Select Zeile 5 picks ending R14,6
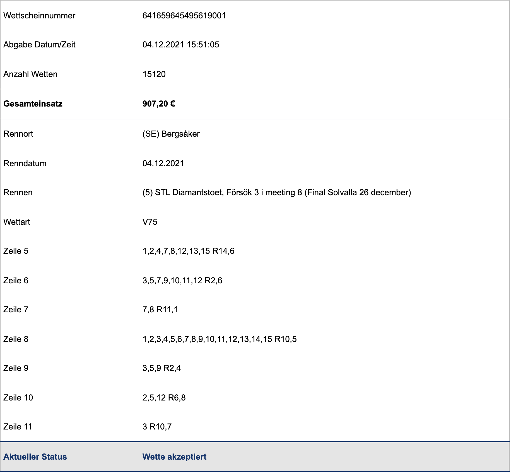Screen dimensions: 511x473 pos(189,251)
